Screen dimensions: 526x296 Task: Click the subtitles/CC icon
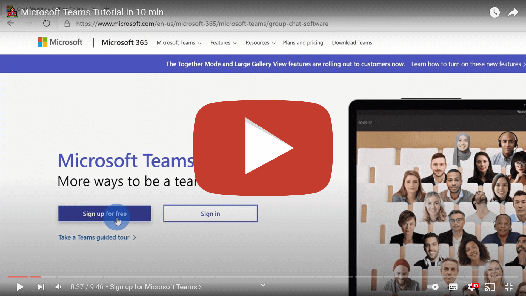coord(453,287)
